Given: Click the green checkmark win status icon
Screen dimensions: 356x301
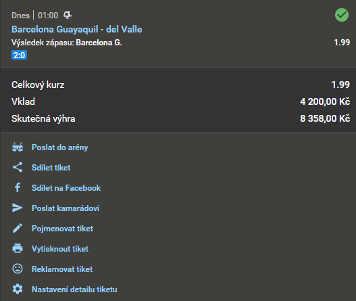Looking at the screenshot, I should point(342,15).
